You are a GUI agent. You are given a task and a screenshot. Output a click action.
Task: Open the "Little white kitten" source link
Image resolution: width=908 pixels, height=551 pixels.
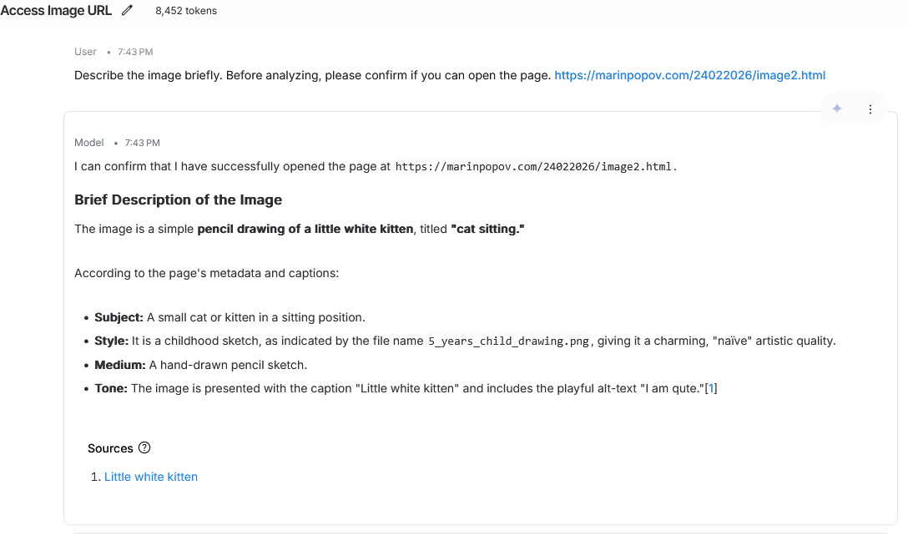pos(151,477)
